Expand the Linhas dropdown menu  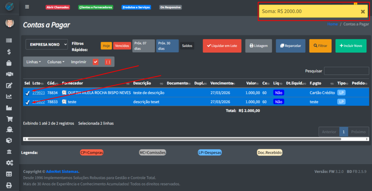33,62
